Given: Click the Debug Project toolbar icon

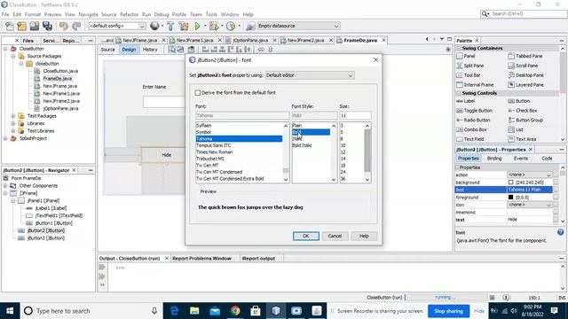Looking at the screenshot, I should (x=214, y=26).
